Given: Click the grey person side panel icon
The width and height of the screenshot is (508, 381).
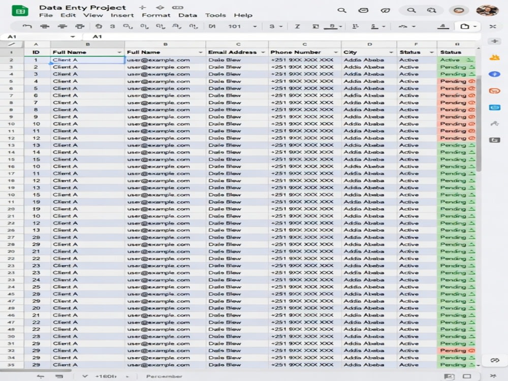Looking at the screenshot, I should 494,123.
